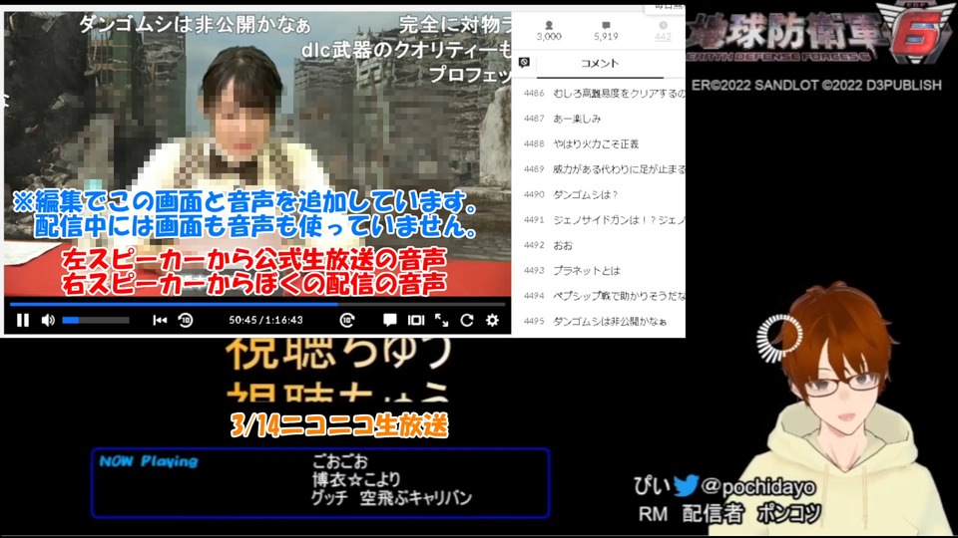
Task: Select comment 4486 むしろ高難易度をクリアする
Action: coord(604,94)
